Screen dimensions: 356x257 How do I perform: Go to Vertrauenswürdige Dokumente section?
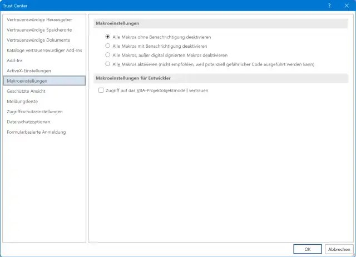pos(38,40)
